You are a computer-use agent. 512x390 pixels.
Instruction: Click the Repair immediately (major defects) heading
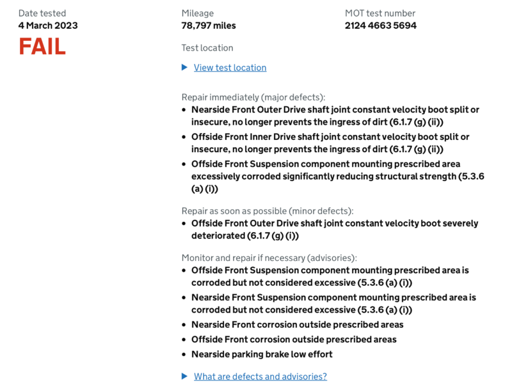tap(253, 97)
